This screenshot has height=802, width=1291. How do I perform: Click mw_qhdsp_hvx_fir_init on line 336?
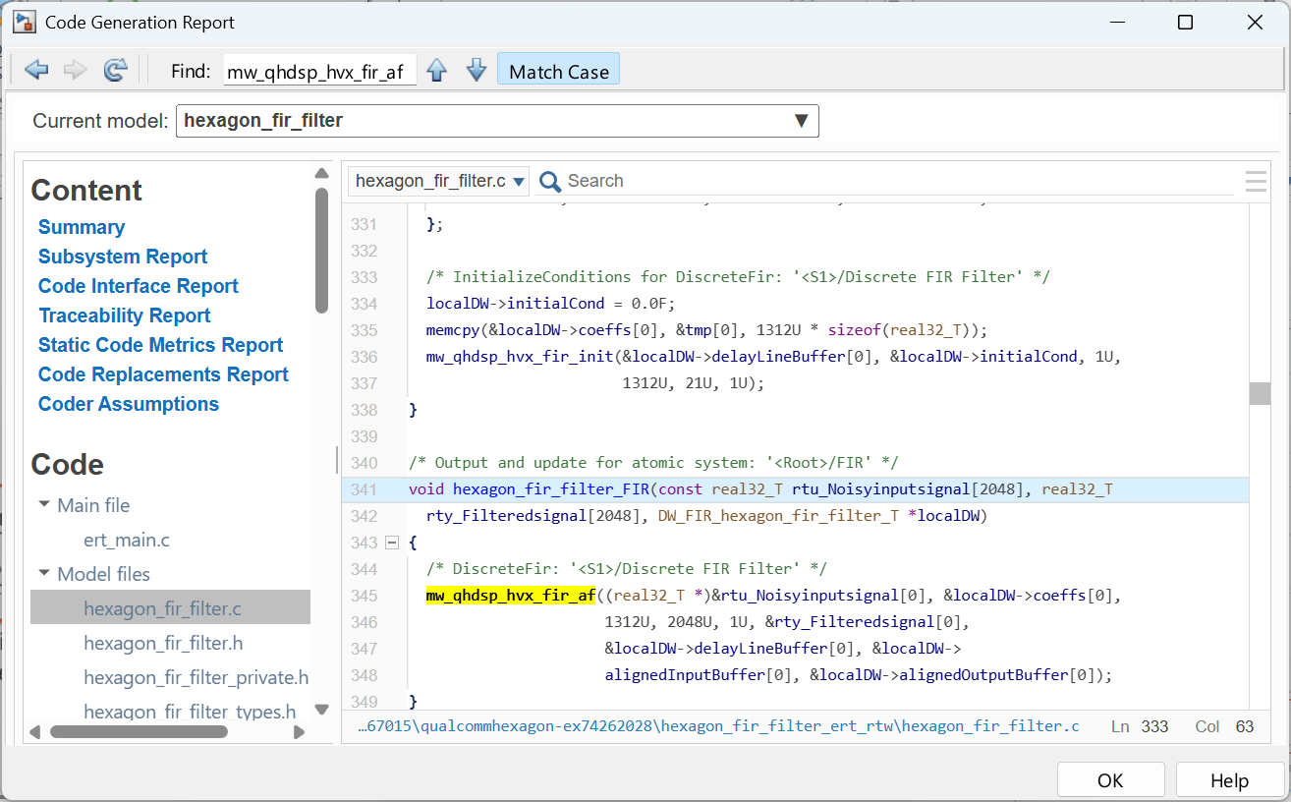[520, 357]
